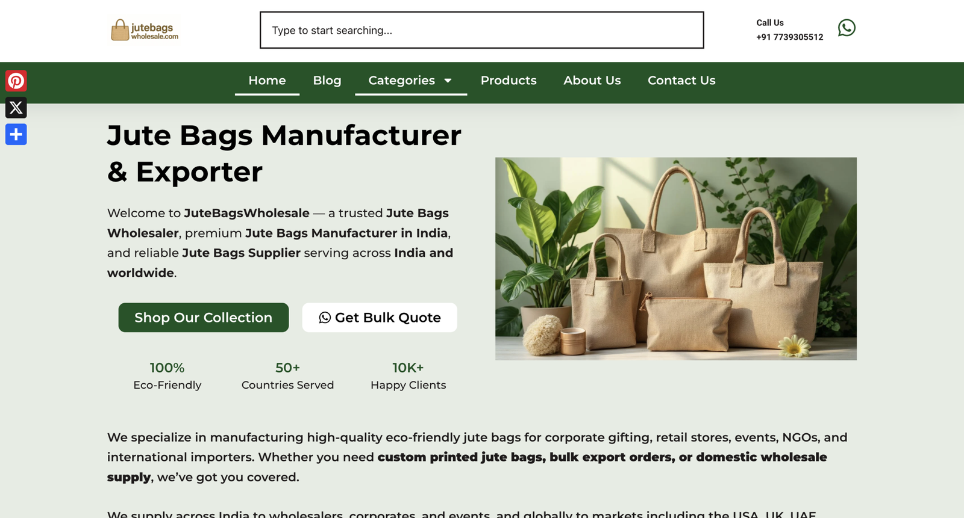Navigate to About Us
The image size is (964, 518).
592,81
